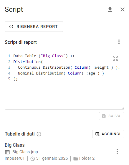Click the Folder 2 location label
This screenshot has height=165, width=129.
click(87, 158)
